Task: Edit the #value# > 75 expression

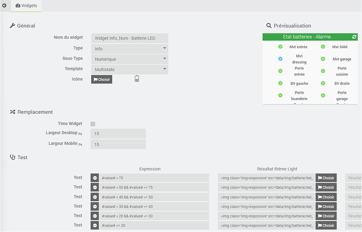Action: pos(154,178)
